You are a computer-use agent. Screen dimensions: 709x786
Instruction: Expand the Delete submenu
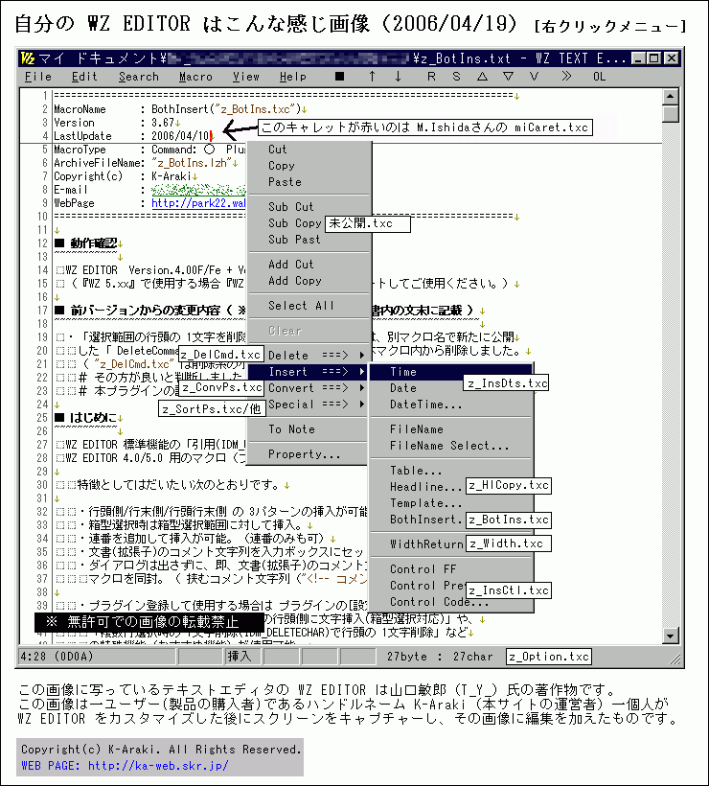point(309,356)
